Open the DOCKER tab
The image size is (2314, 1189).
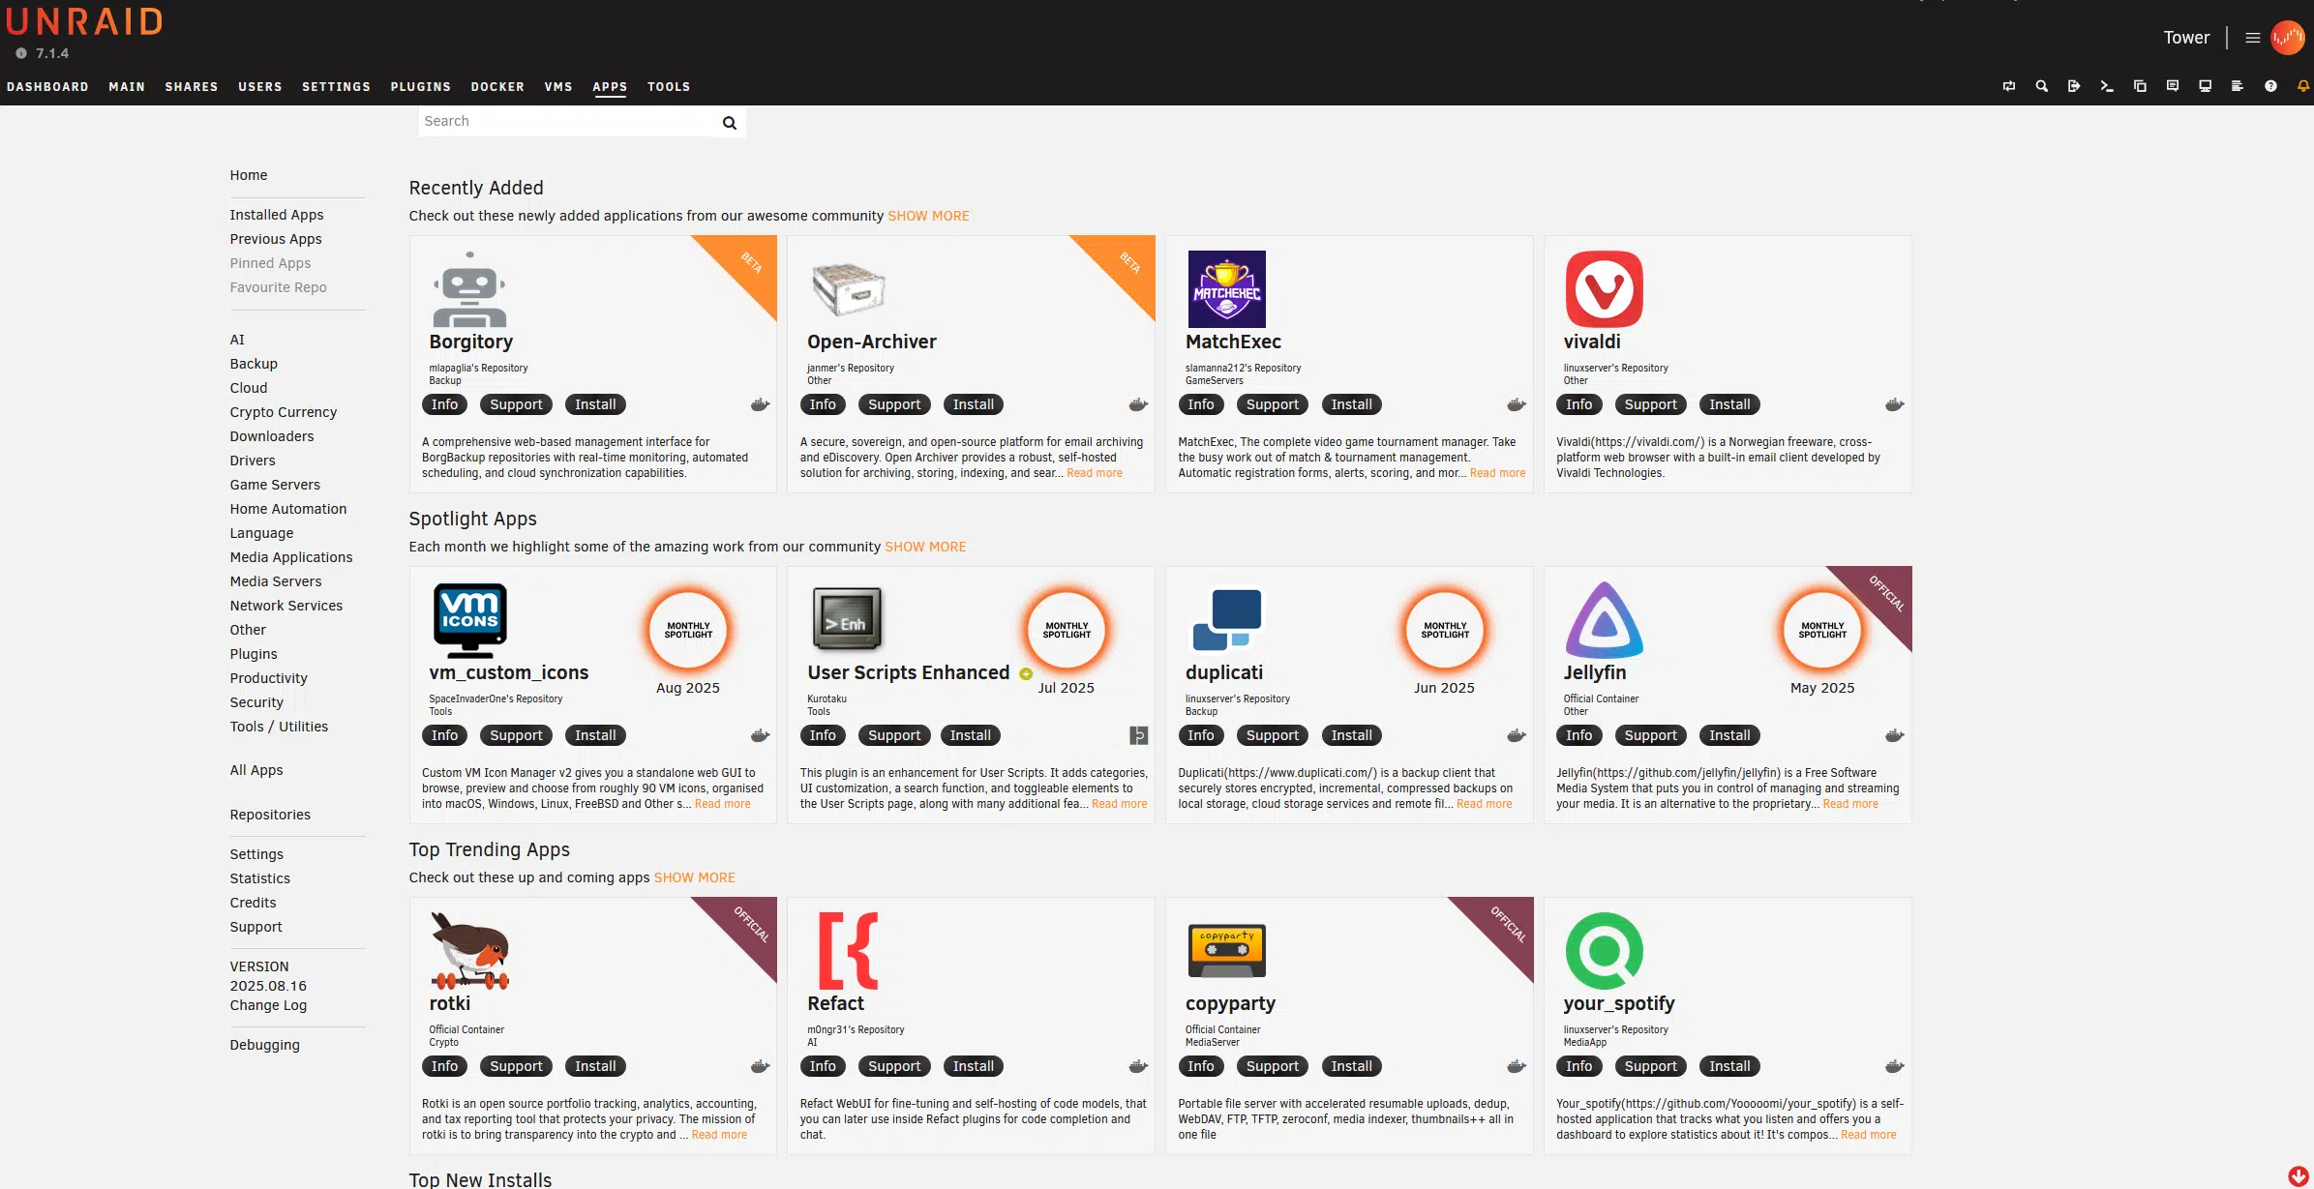pyautogui.click(x=497, y=87)
